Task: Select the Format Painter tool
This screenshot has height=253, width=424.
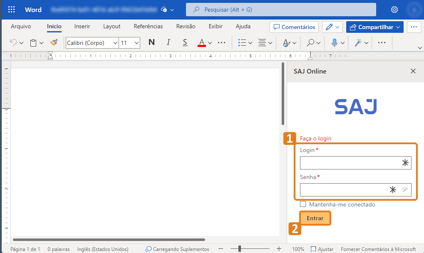Action: [x=54, y=42]
